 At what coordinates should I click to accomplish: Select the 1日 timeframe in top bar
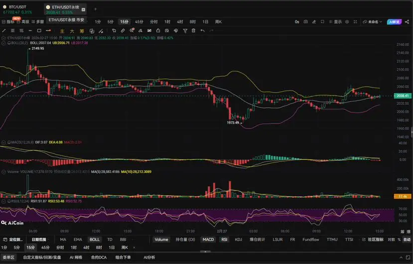click(205, 22)
